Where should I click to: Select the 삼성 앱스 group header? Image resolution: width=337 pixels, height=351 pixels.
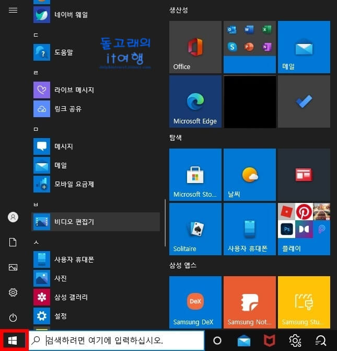183,265
